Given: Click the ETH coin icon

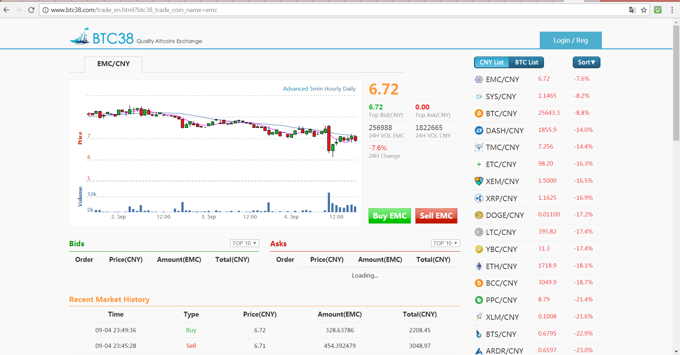Looking at the screenshot, I should [x=479, y=266].
